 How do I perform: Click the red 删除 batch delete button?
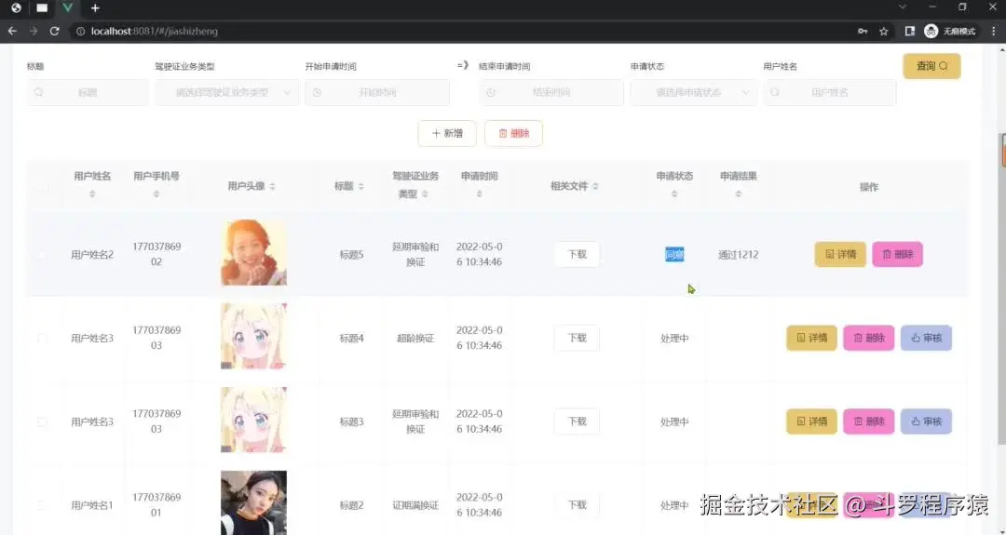pos(514,133)
